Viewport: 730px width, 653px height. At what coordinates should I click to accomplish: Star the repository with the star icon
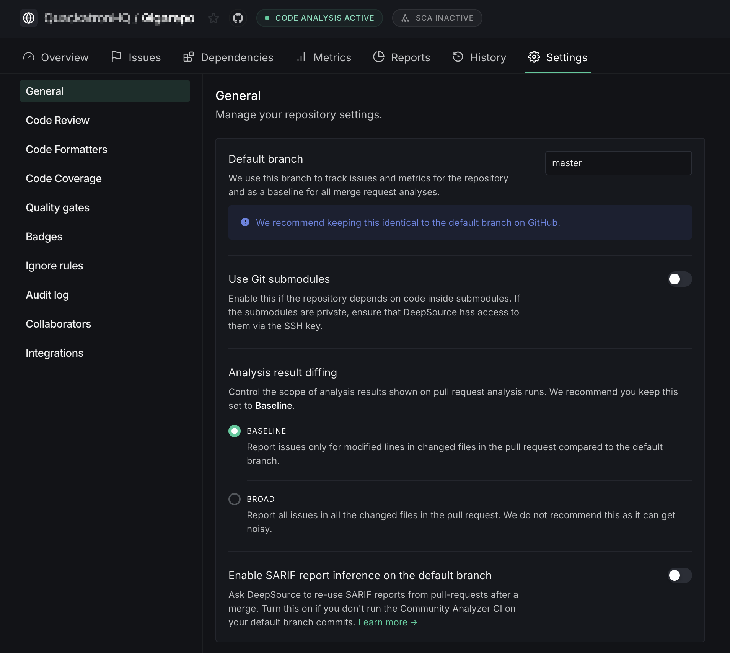[213, 18]
